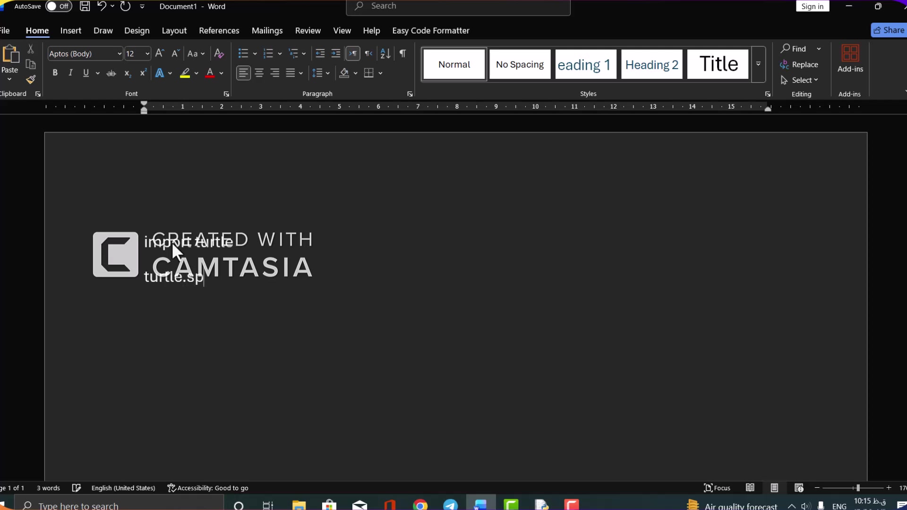Click the Save icon in title bar

[x=85, y=6]
